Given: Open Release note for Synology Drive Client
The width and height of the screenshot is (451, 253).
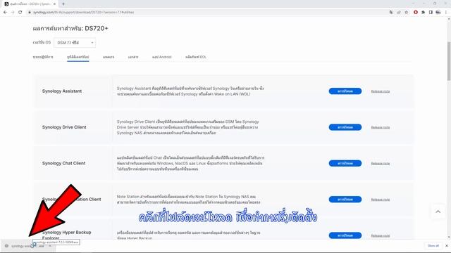Looking at the screenshot, I should (x=381, y=127).
